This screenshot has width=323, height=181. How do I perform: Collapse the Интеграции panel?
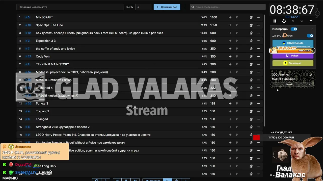pos(312,29)
